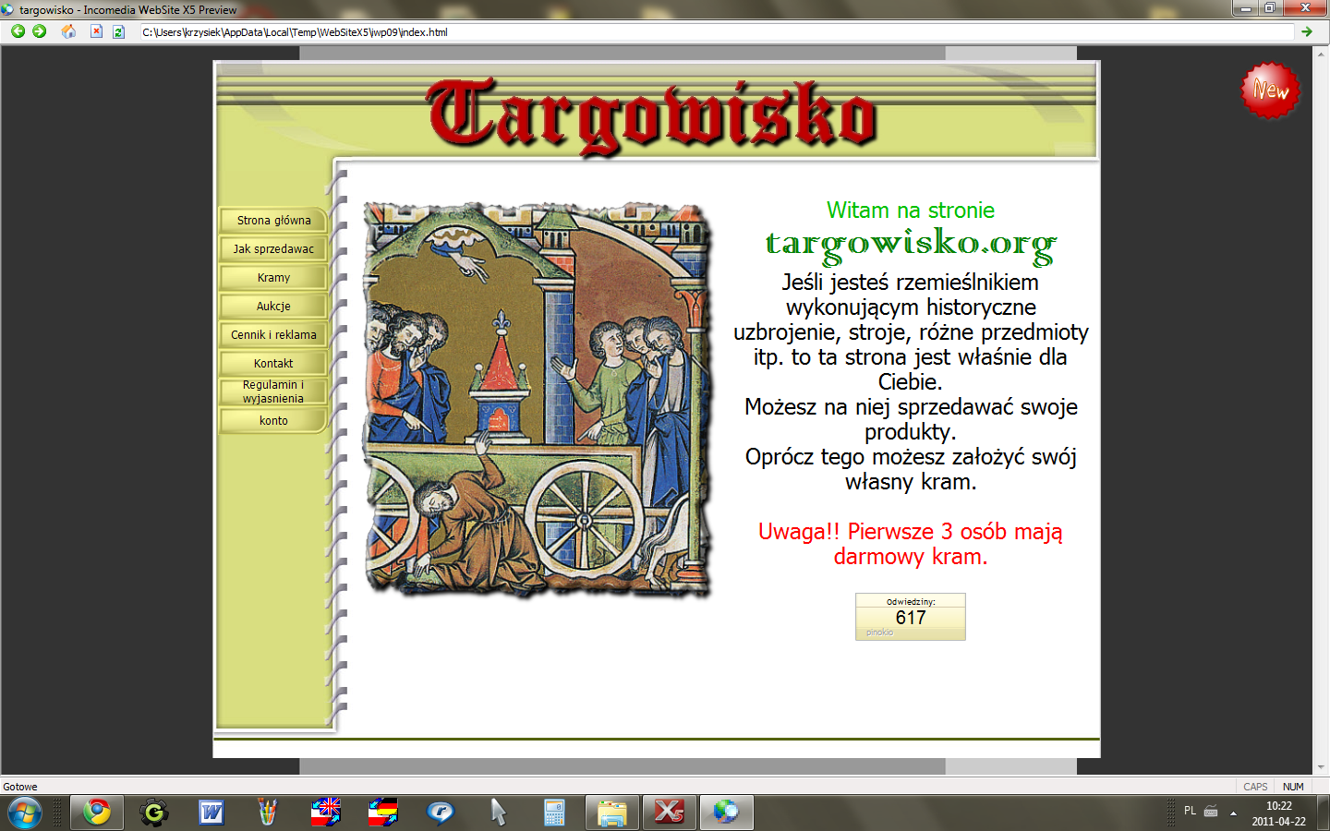Expand hidden system tray icons arrow
Image resolution: width=1330 pixels, height=831 pixels.
(1233, 813)
